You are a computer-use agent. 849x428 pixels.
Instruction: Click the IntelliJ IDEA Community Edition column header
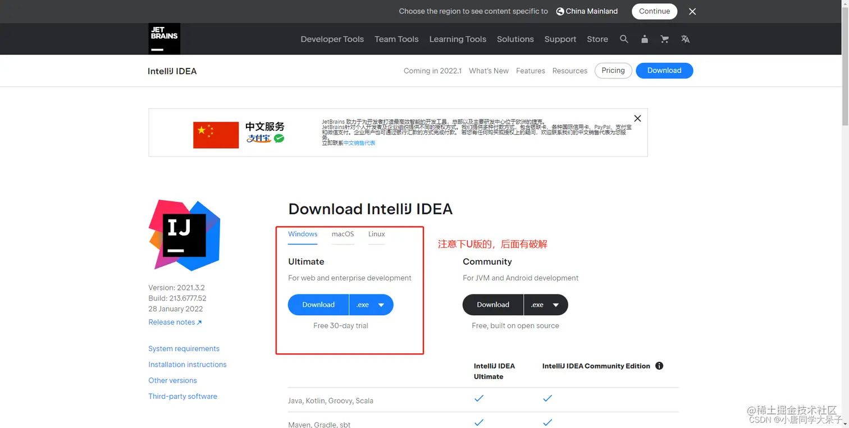coord(596,366)
